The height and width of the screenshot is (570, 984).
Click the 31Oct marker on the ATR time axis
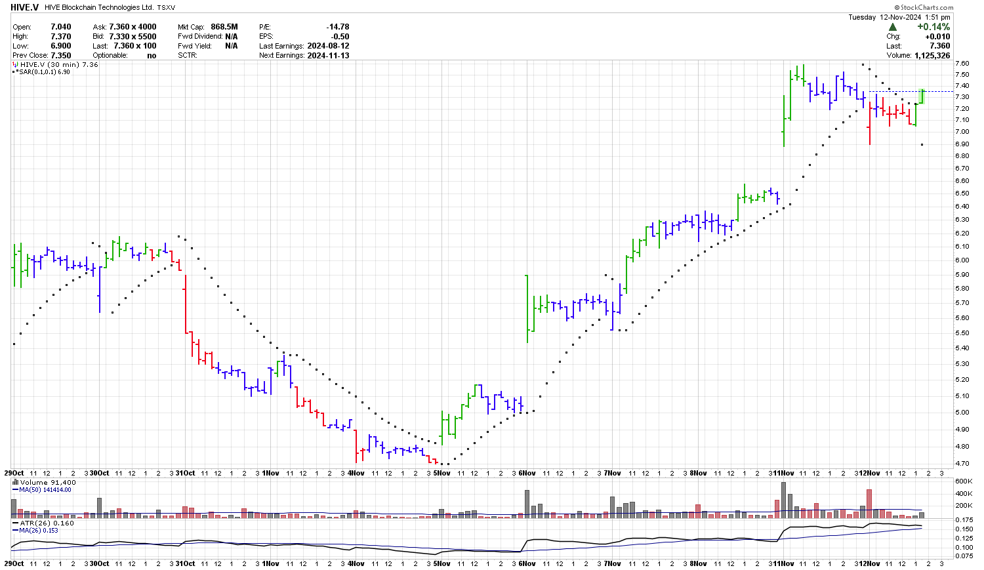(x=186, y=563)
